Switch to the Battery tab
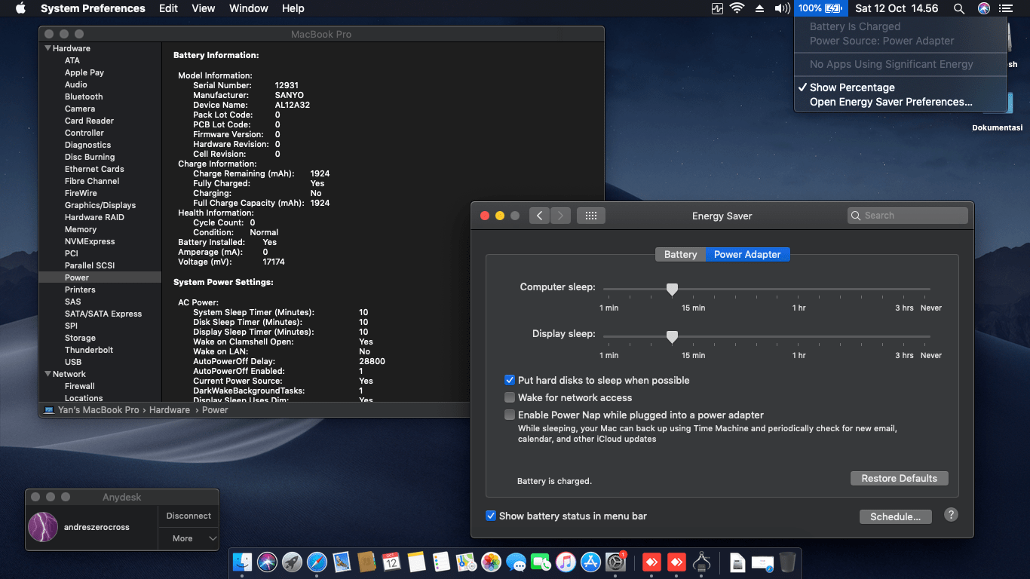Screen dimensions: 1030x579 pos(680,255)
